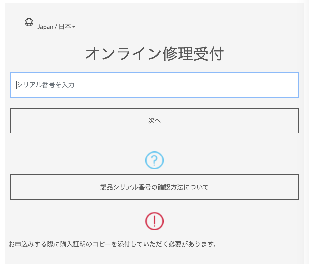Click 次へ label to proceed

(x=154, y=121)
